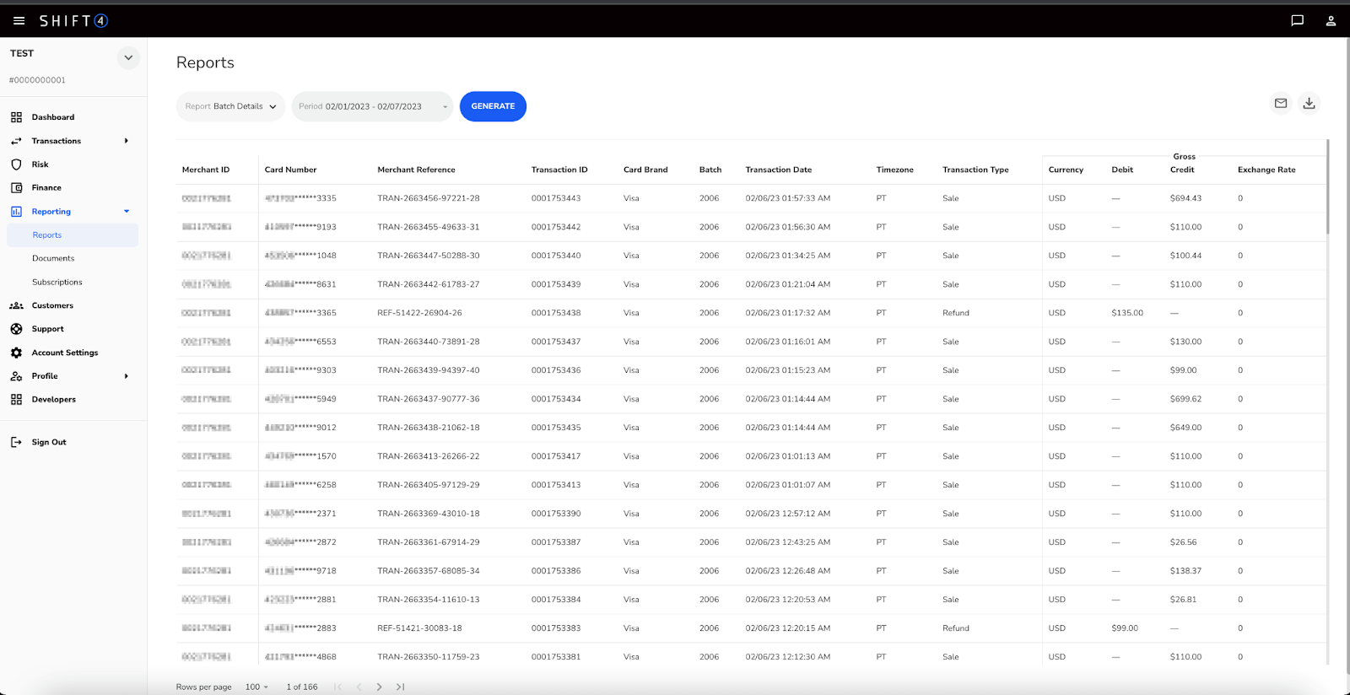Open Subscriptions in the sidebar
Image resolution: width=1350 pixels, height=695 pixels.
57,282
